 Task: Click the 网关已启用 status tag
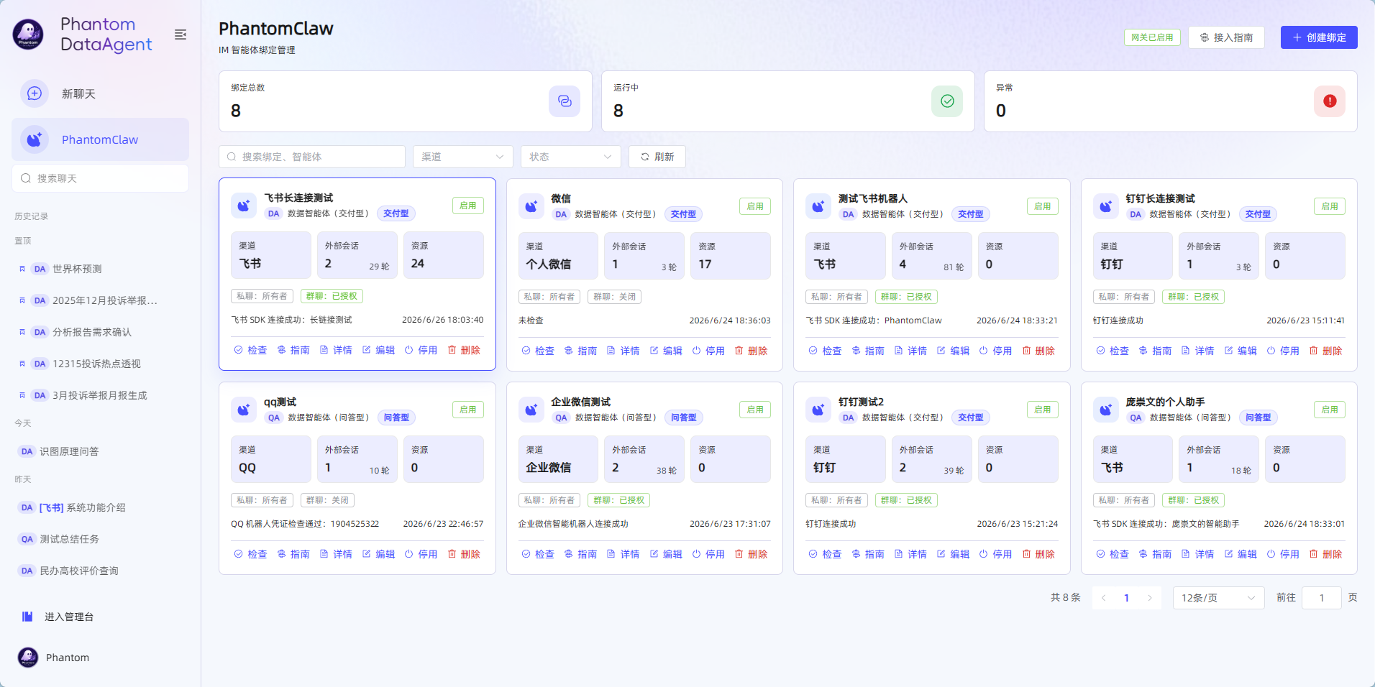coord(1152,37)
